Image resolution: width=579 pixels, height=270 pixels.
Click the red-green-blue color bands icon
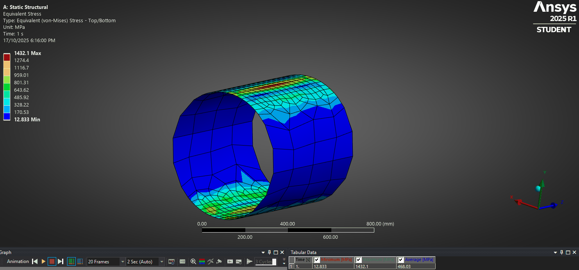pyautogui.click(x=202, y=261)
